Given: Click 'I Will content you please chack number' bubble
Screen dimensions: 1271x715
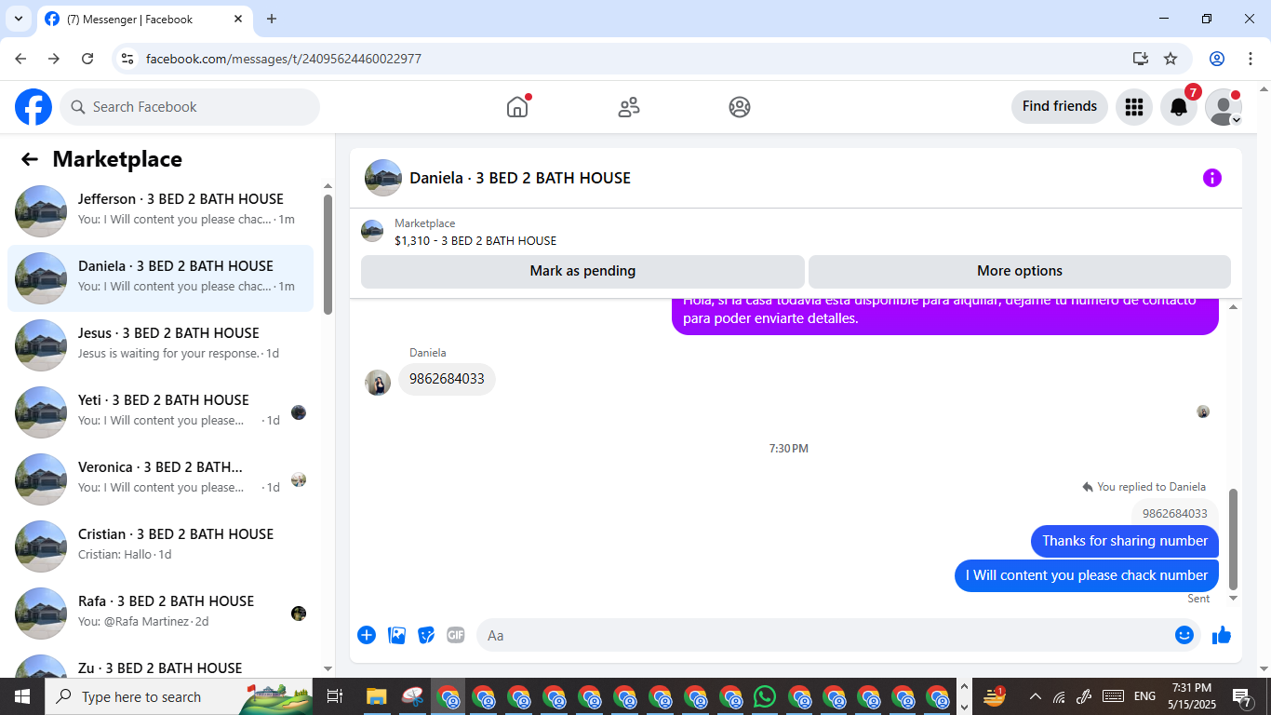Looking at the screenshot, I should pyautogui.click(x=1087, y=575).
